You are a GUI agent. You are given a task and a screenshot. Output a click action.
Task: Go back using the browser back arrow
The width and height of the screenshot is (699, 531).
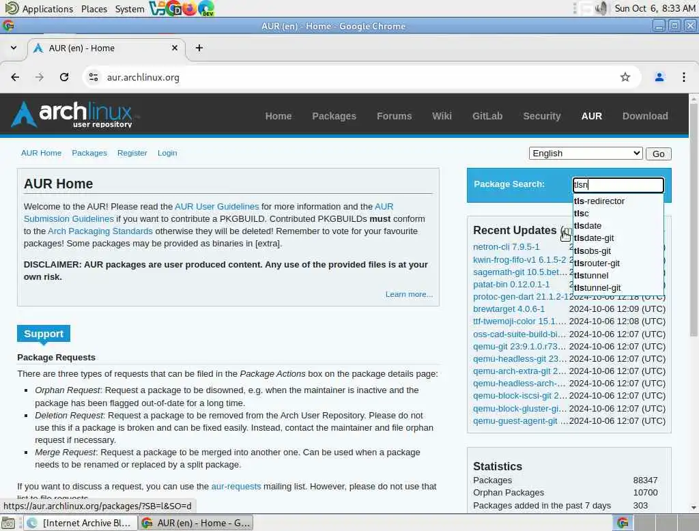coord(15,77)
